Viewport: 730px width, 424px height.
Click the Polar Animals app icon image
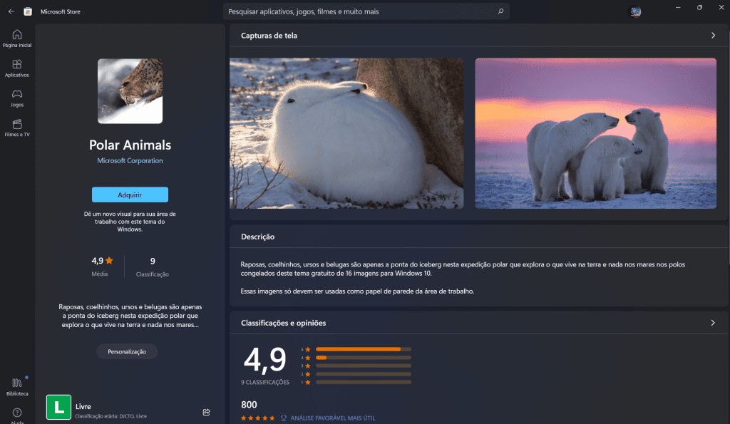click(130, 91)
